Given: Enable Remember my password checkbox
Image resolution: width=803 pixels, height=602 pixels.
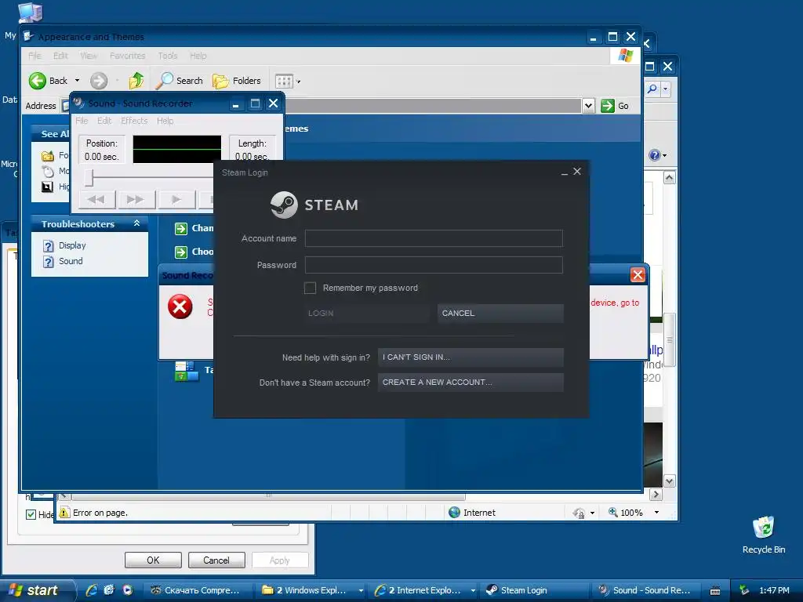Looking at the screenshot, I should [310, 288].
